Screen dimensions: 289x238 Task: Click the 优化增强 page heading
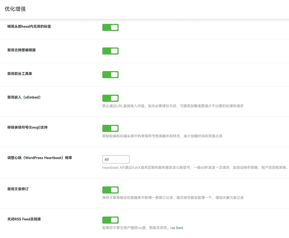point(15,9)
